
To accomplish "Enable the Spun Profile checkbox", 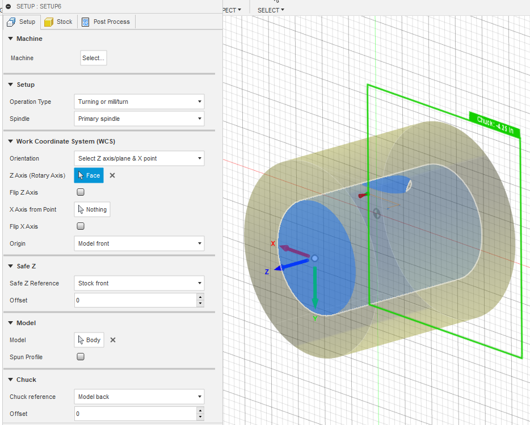I will pos(81,357).
